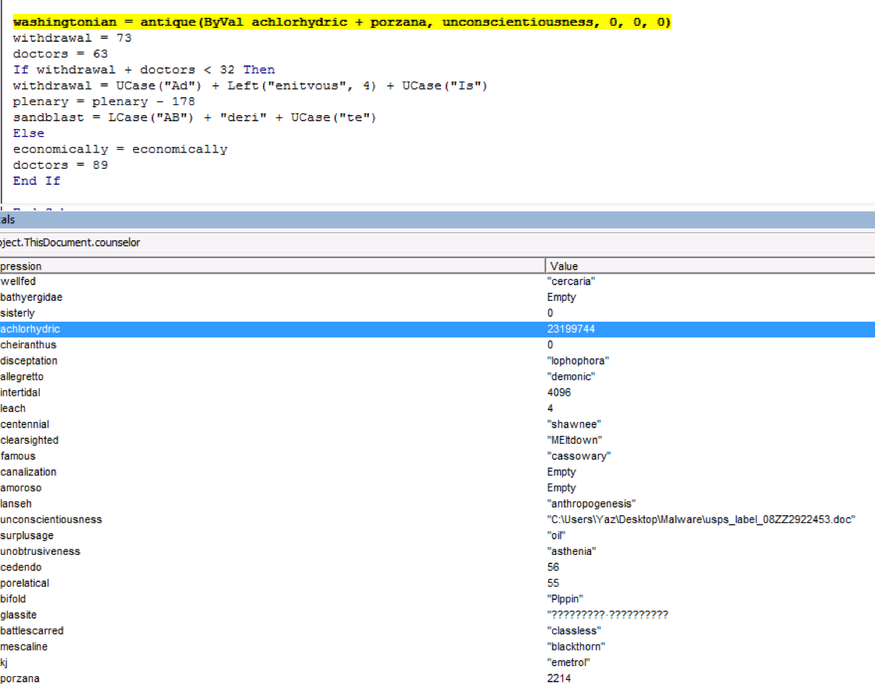The image size is (875, 687).
Task: Click the value "emetrol"
Action: coord(569,663)
